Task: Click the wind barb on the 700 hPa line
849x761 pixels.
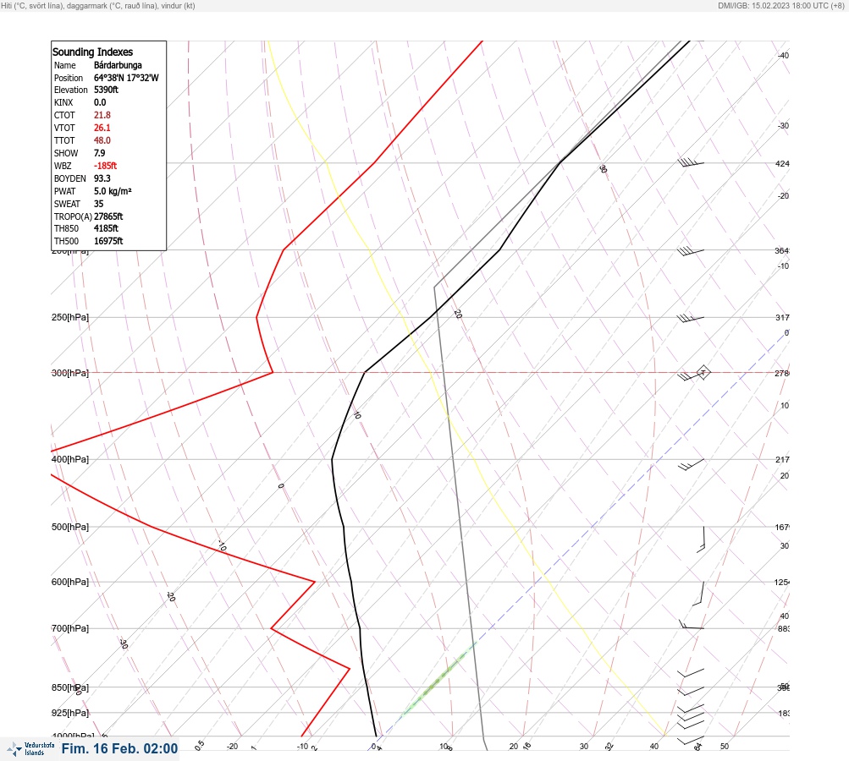Action: pos(692,625)
